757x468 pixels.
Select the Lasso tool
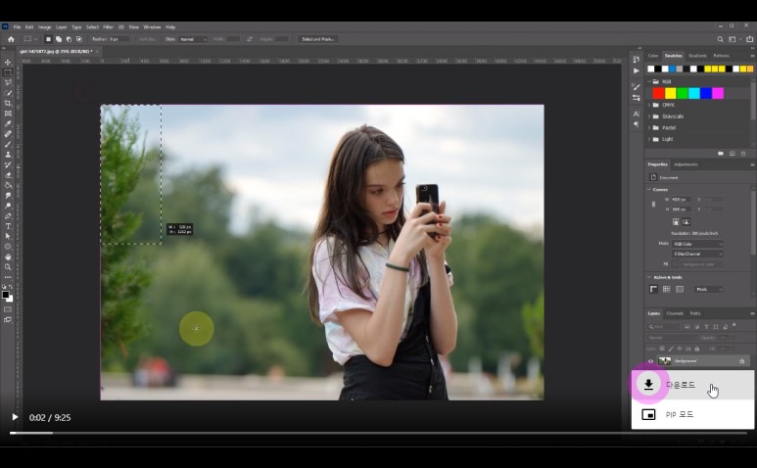[x=8, y=82]
